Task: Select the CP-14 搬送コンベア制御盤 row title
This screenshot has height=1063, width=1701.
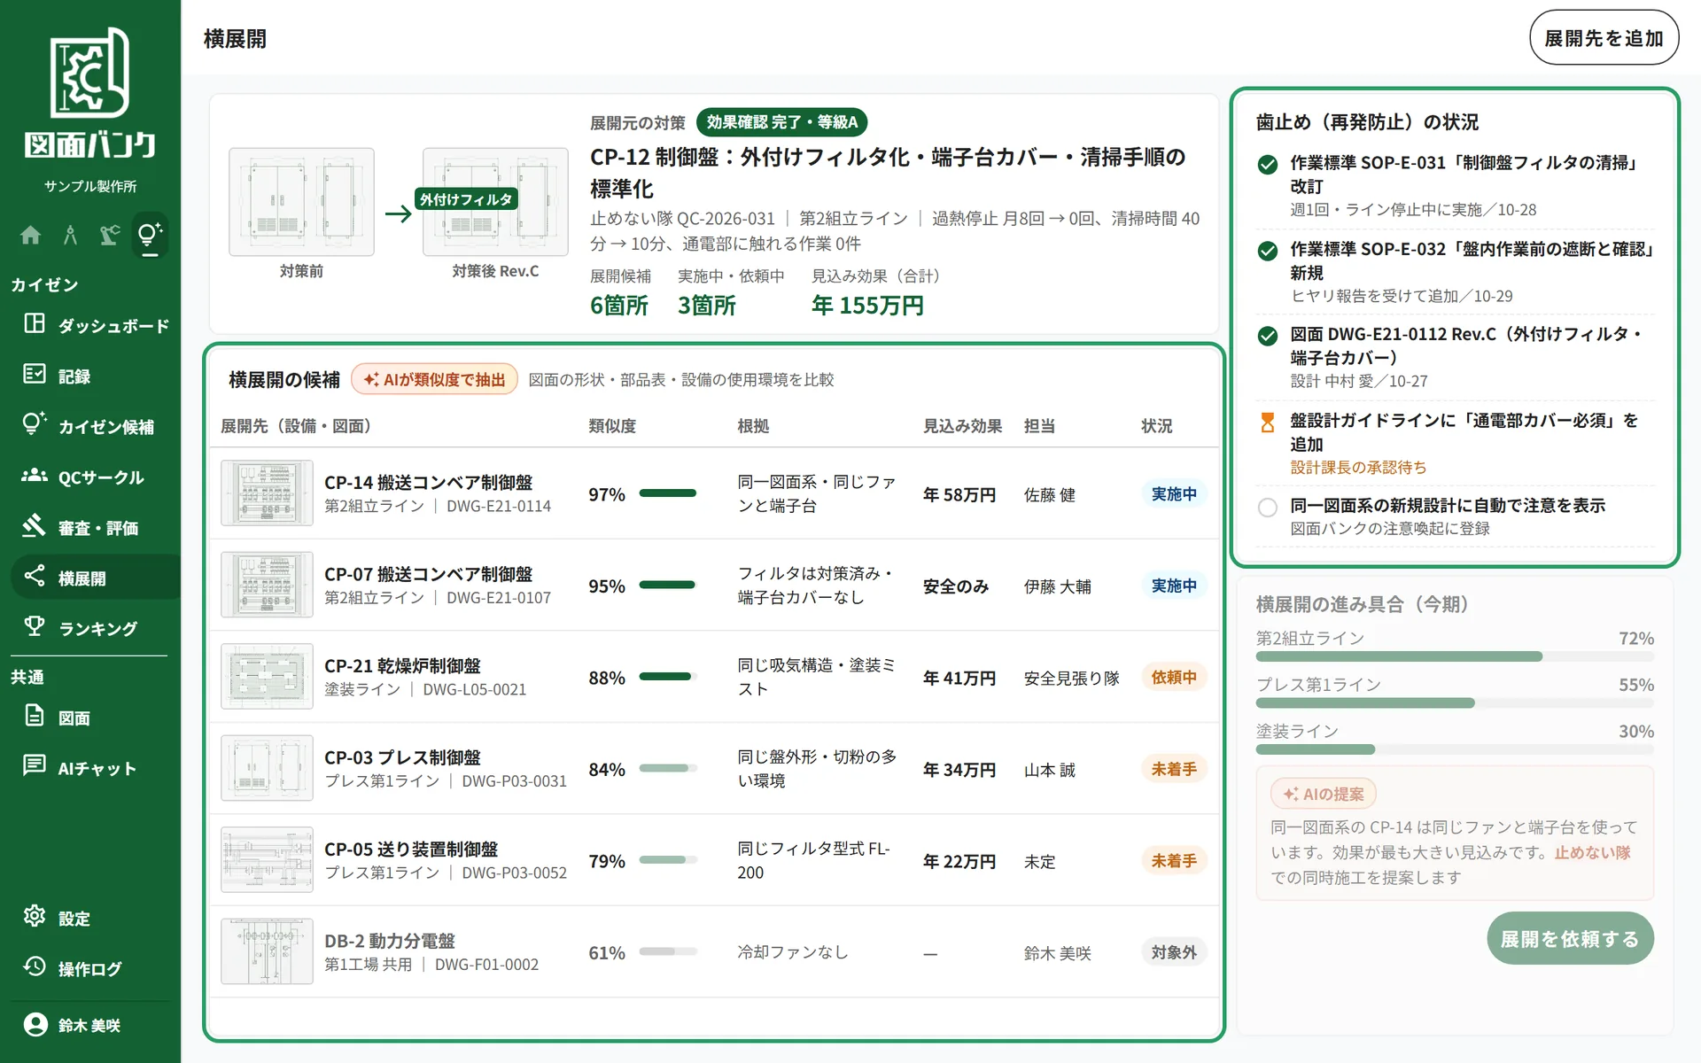Action: click(428, 483)
